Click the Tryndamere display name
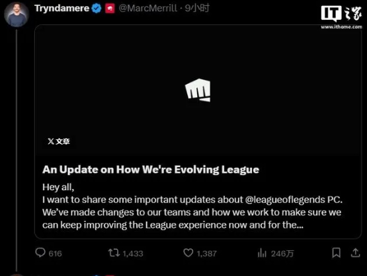 click(x=61, y=8)
